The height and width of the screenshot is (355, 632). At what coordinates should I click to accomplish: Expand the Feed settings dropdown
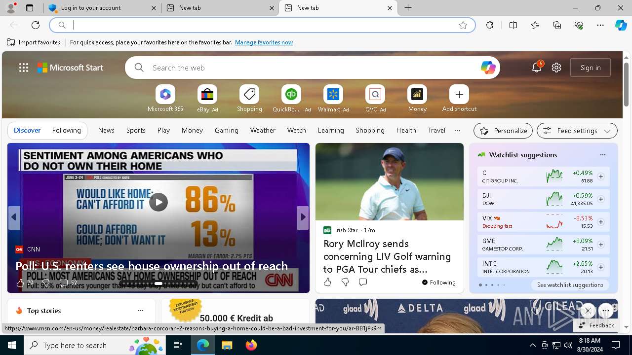tap(577, 131)
